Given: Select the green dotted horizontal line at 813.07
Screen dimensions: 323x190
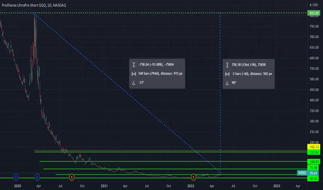Looking at the screenshot, I should click(154, 13).
